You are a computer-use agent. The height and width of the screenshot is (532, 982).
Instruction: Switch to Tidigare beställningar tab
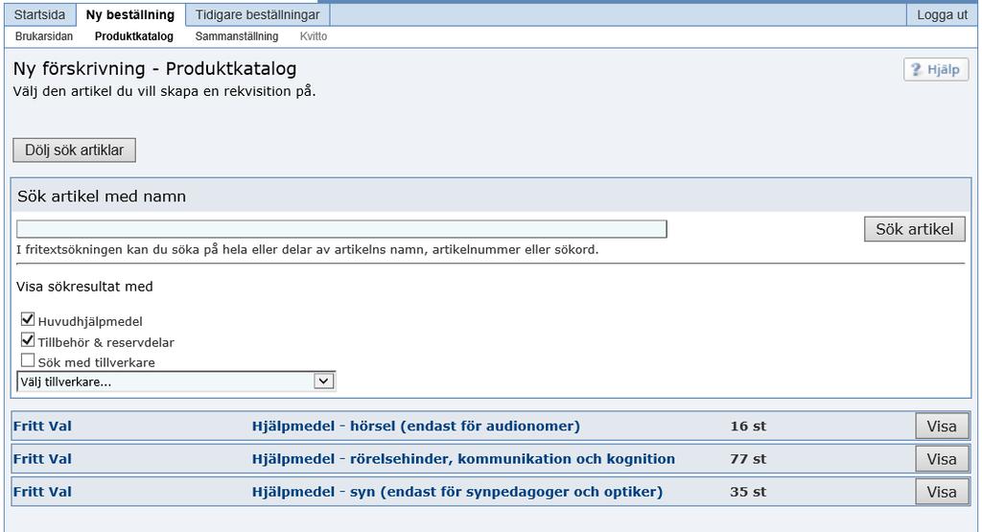(x=257, y=15)
